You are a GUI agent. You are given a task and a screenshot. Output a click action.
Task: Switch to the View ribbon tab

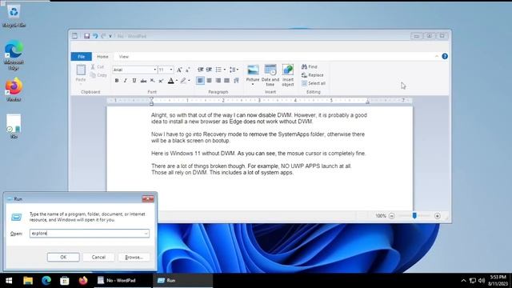coord(124,57)
